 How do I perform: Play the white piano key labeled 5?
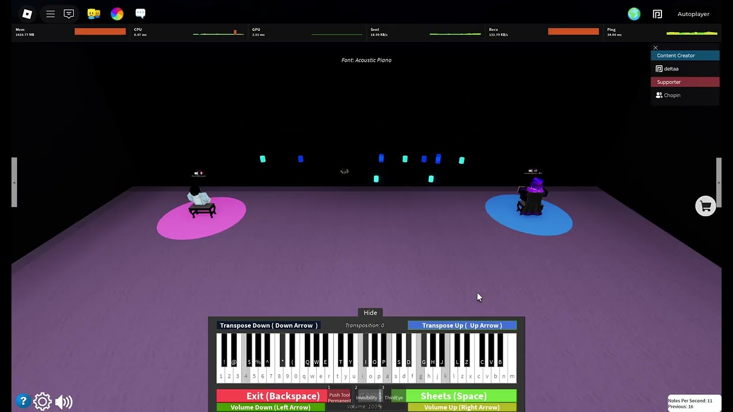pos(254,375)
